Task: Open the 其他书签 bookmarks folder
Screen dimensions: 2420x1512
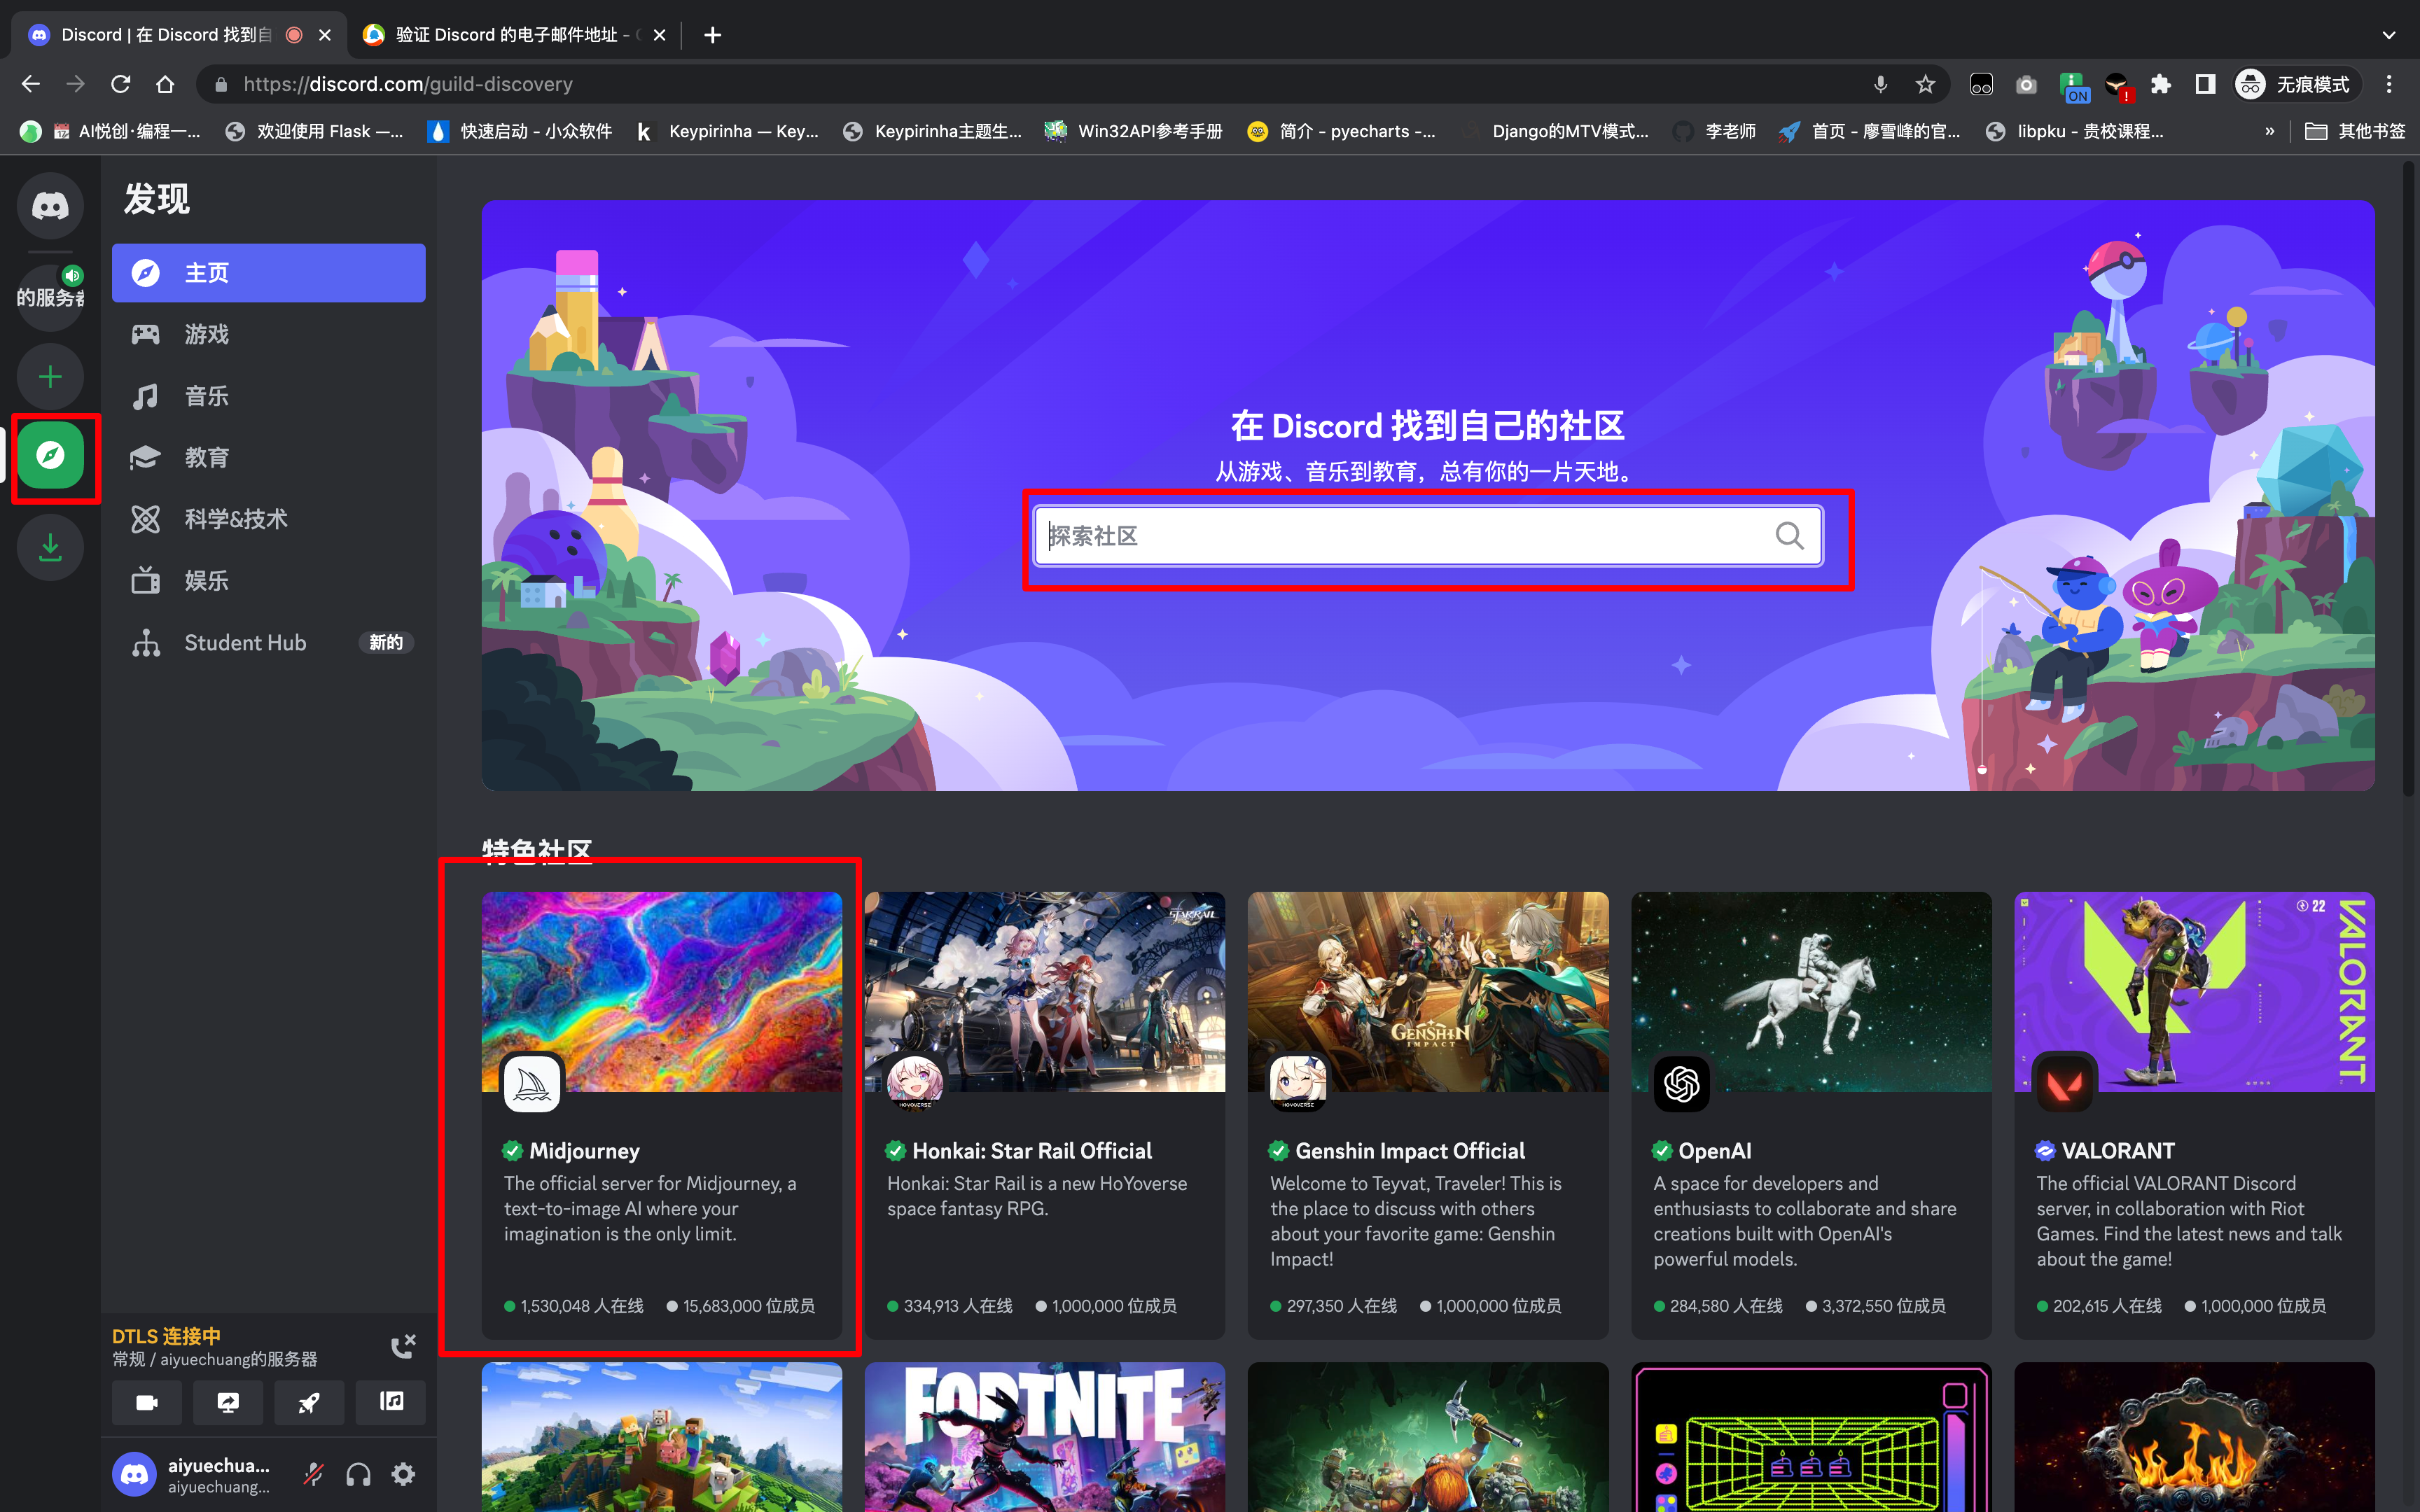Action: (x=2355, y=131)
